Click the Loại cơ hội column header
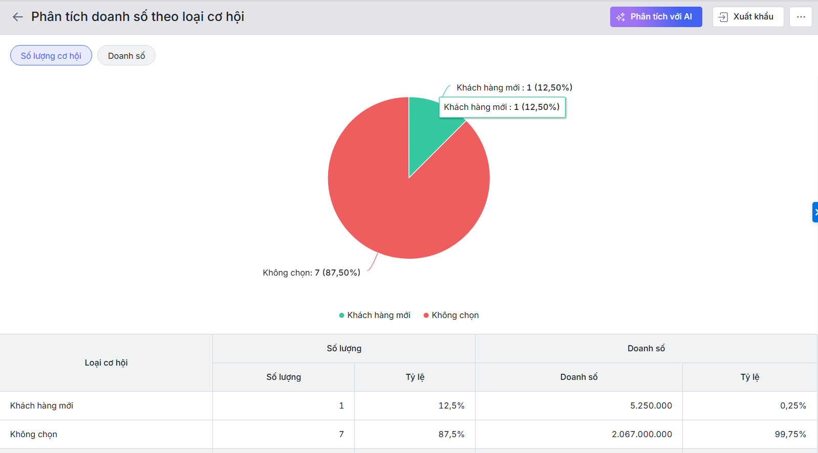Image resolution: width=818 pixels, height=453 pixels. (106, 363)
